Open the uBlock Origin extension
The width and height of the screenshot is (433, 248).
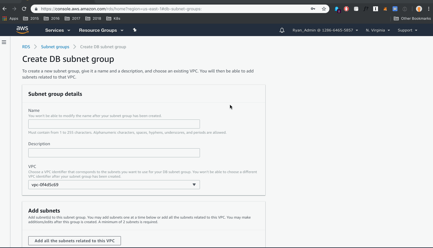(346, 9)
